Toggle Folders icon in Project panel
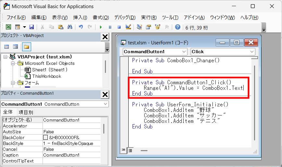The image size is (282, 167). tap(26, 47)
